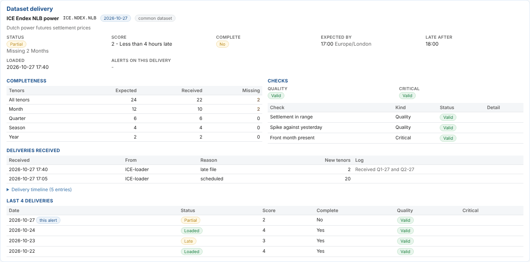The image size is (530, 262).
Task: Click the 2026-10-27 17:40 delivery received row
Action: tap(265, 170)
